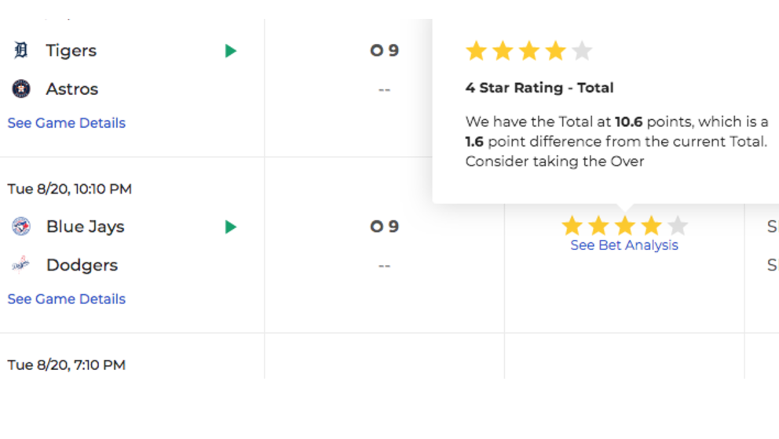Click the Astros team logo
This screenshot has height=439, width=779.
(x=21, y=89)
